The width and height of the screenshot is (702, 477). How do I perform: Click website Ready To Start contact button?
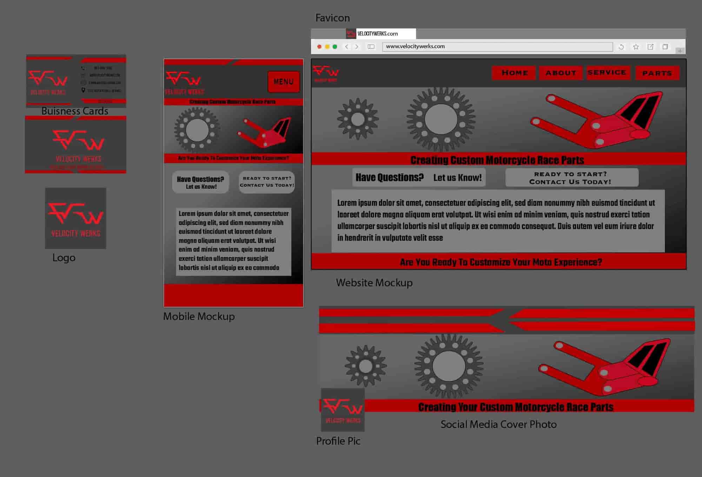(x=571, y=178)
